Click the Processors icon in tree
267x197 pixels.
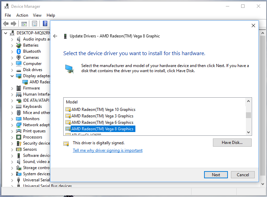[19, 137]
